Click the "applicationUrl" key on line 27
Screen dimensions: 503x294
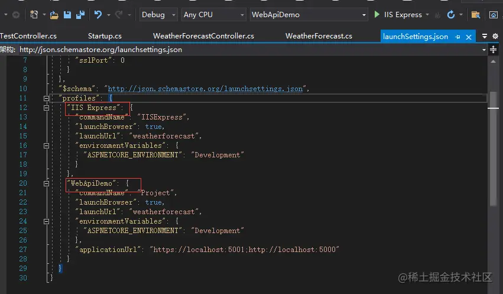(x=108, y=250)
